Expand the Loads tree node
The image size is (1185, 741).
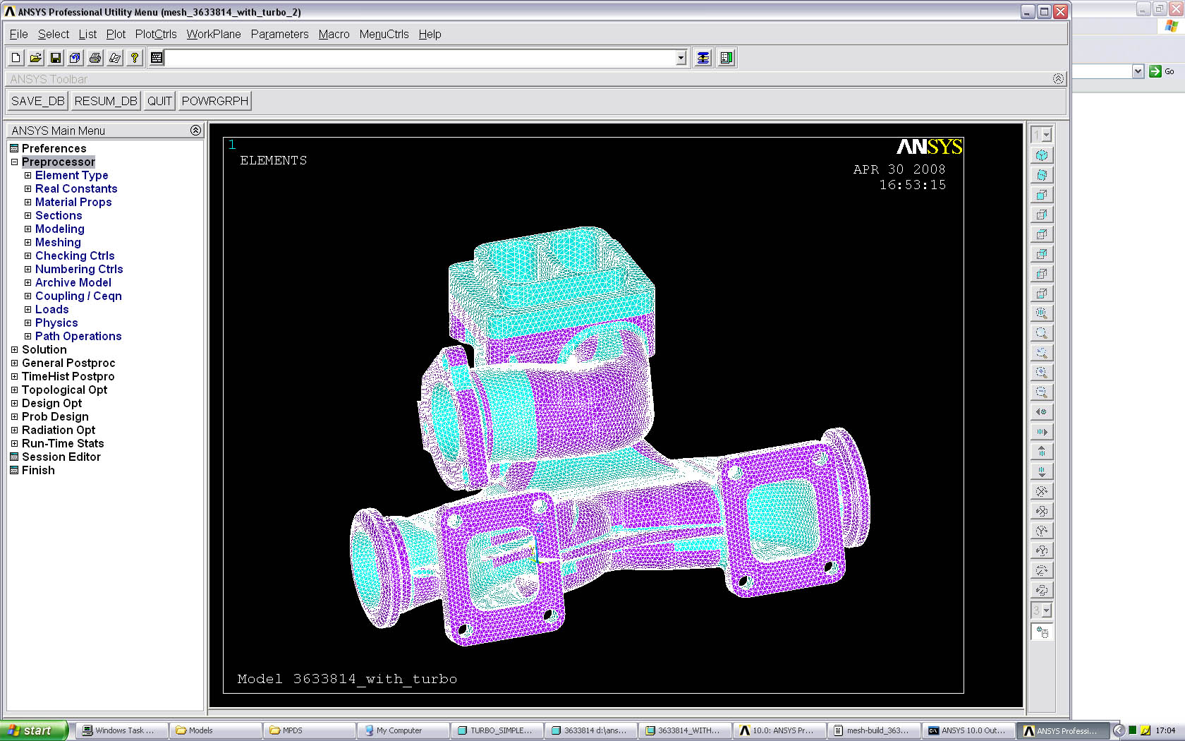(x=28, y=309)
